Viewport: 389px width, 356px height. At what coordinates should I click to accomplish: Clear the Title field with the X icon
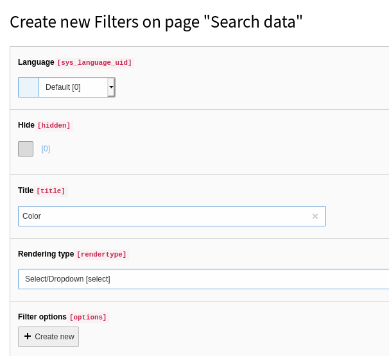315,216
